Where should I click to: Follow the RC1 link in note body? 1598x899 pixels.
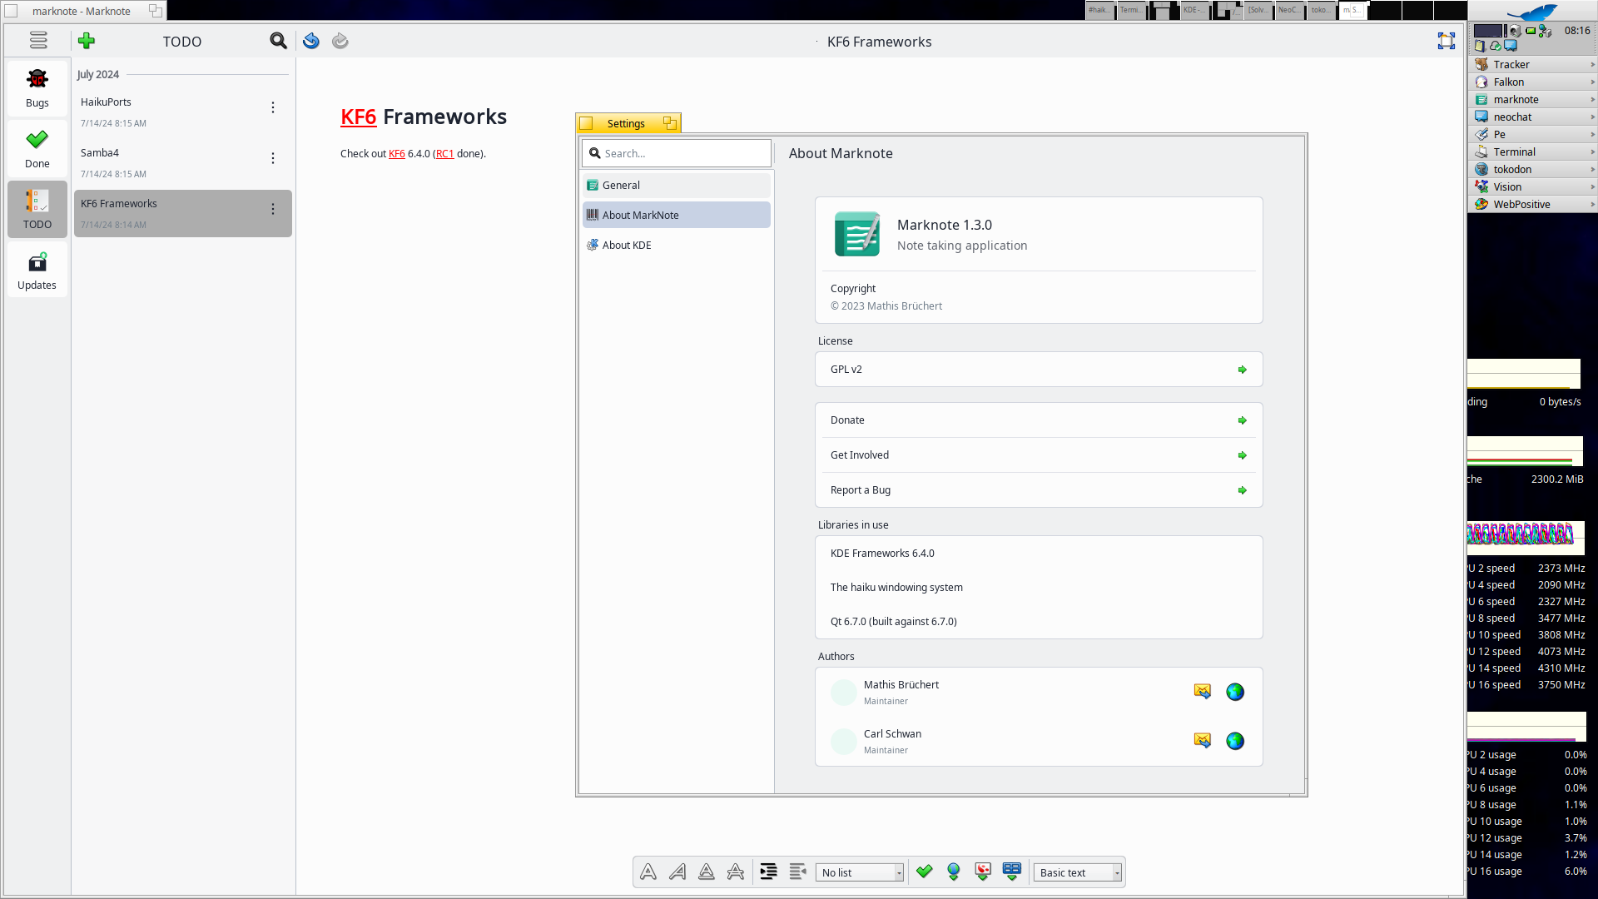445,154
